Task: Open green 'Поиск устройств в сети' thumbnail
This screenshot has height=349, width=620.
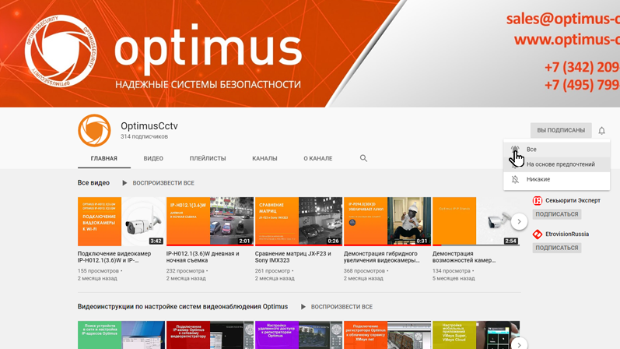Action: (121, 335)
